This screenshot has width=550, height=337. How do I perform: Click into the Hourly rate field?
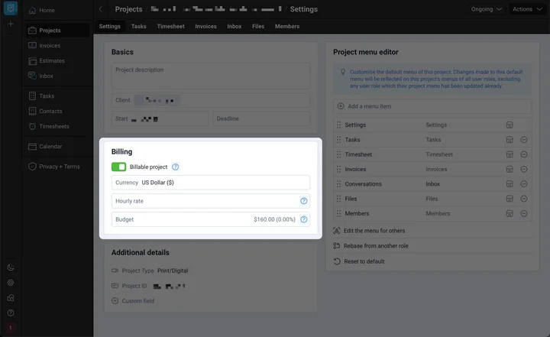202,201
